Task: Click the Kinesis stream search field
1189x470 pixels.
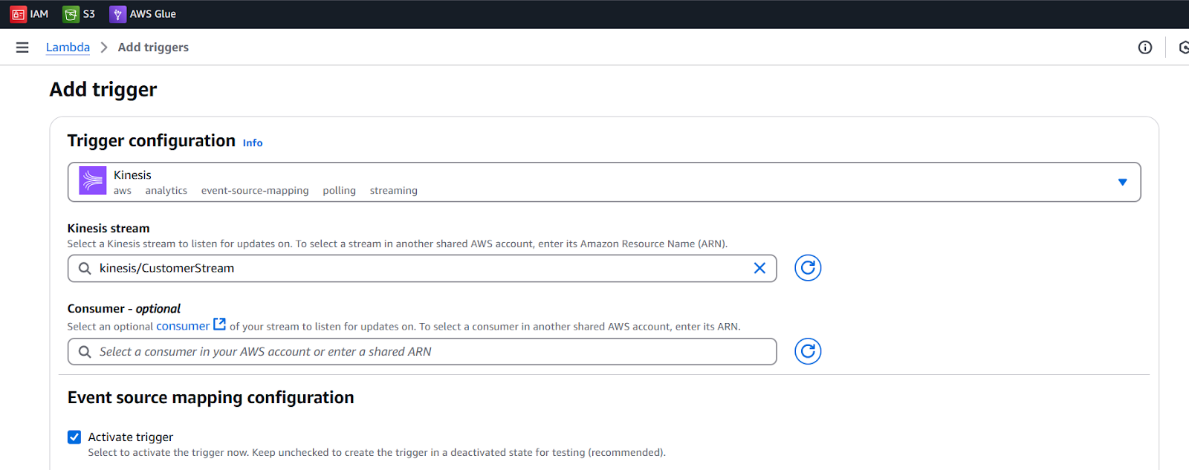Action: pyautogui.click(x=422, y=268)
